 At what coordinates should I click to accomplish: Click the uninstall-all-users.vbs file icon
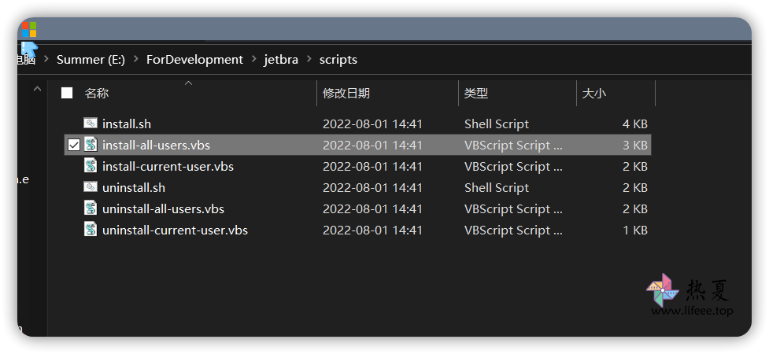coord(91,208)
